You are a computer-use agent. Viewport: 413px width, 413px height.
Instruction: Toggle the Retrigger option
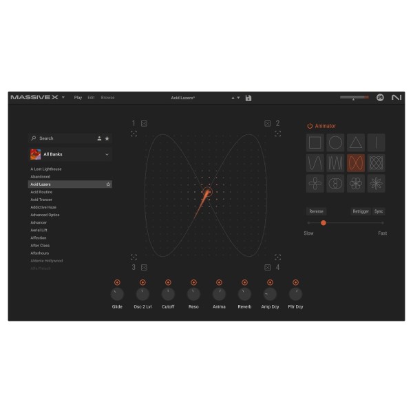pos(361,211)
